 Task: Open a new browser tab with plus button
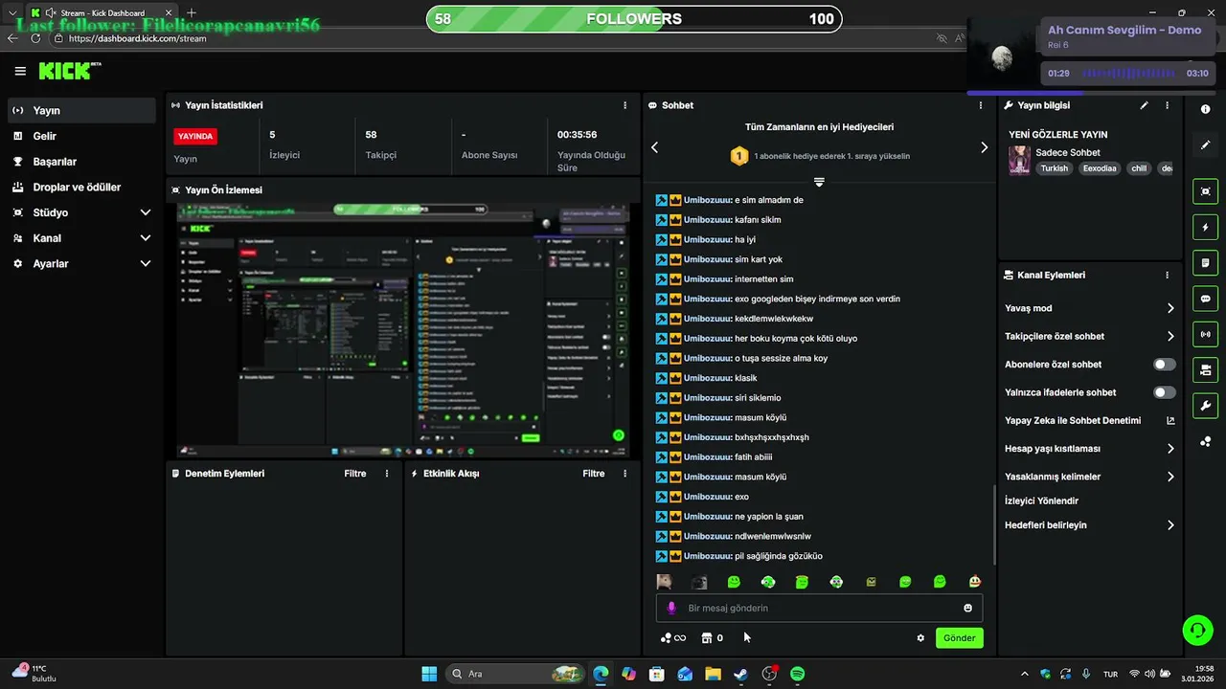pyautogui.click(x=192, y=12)
